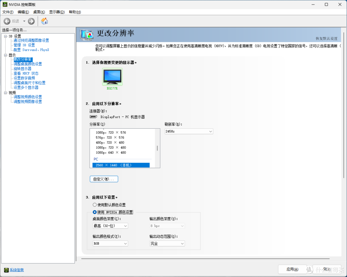Click the resolution list scrollbar

coord(157,148)
